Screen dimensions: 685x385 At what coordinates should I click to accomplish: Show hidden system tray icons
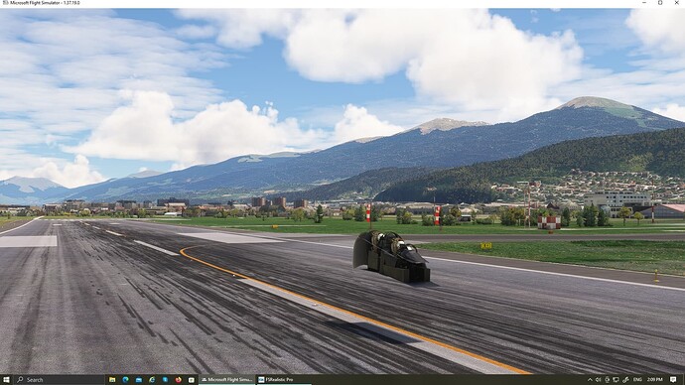tap(591, 380)
